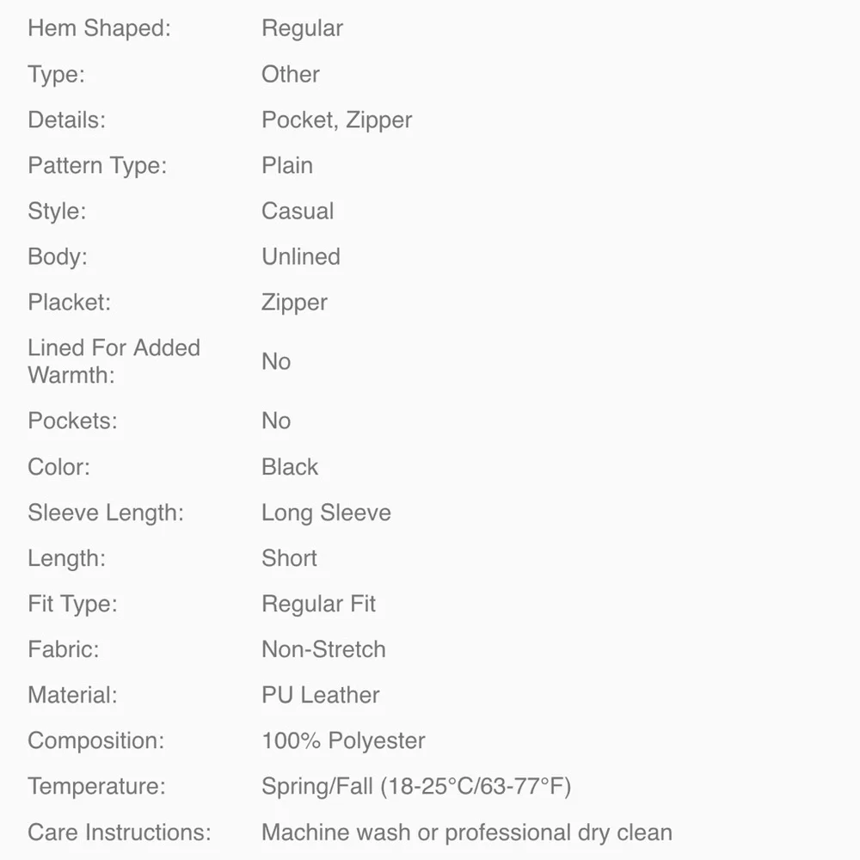
Task: Click 'Machine wash or professional dry clean'
Action: tap(466, 832)
